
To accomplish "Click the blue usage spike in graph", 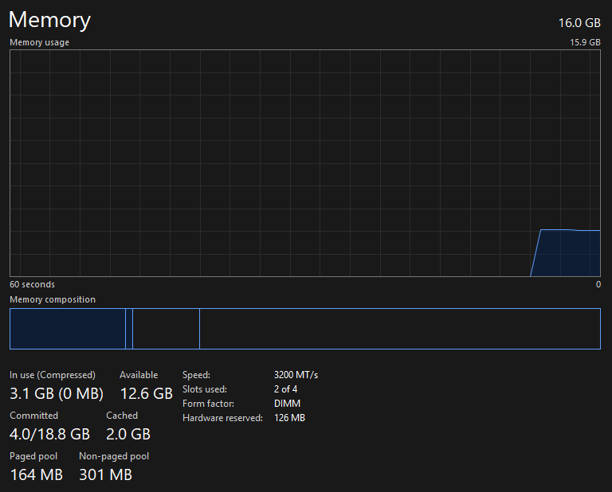I will click(566, 253).
